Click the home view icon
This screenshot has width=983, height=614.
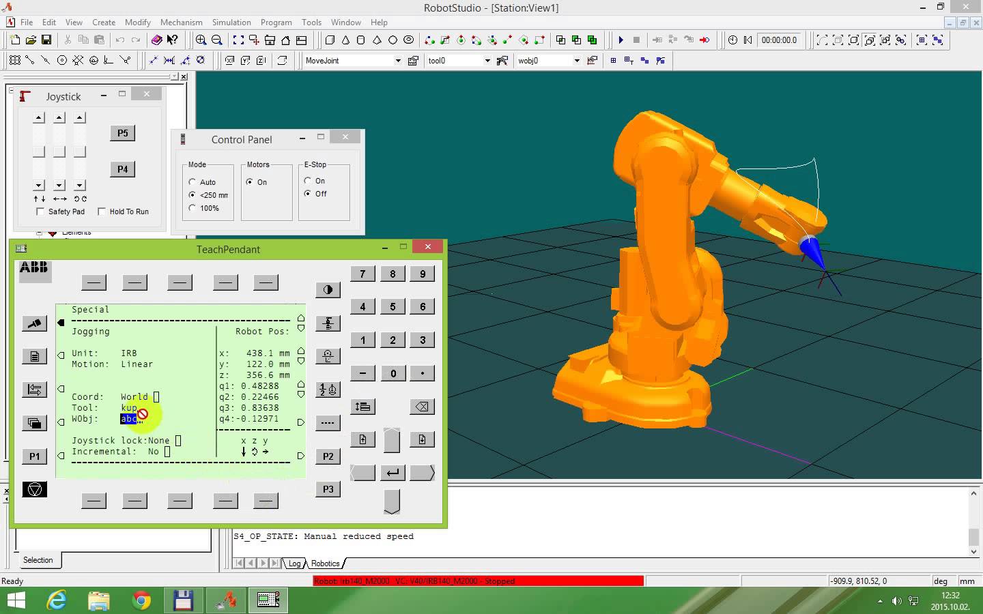pos(286,40)
